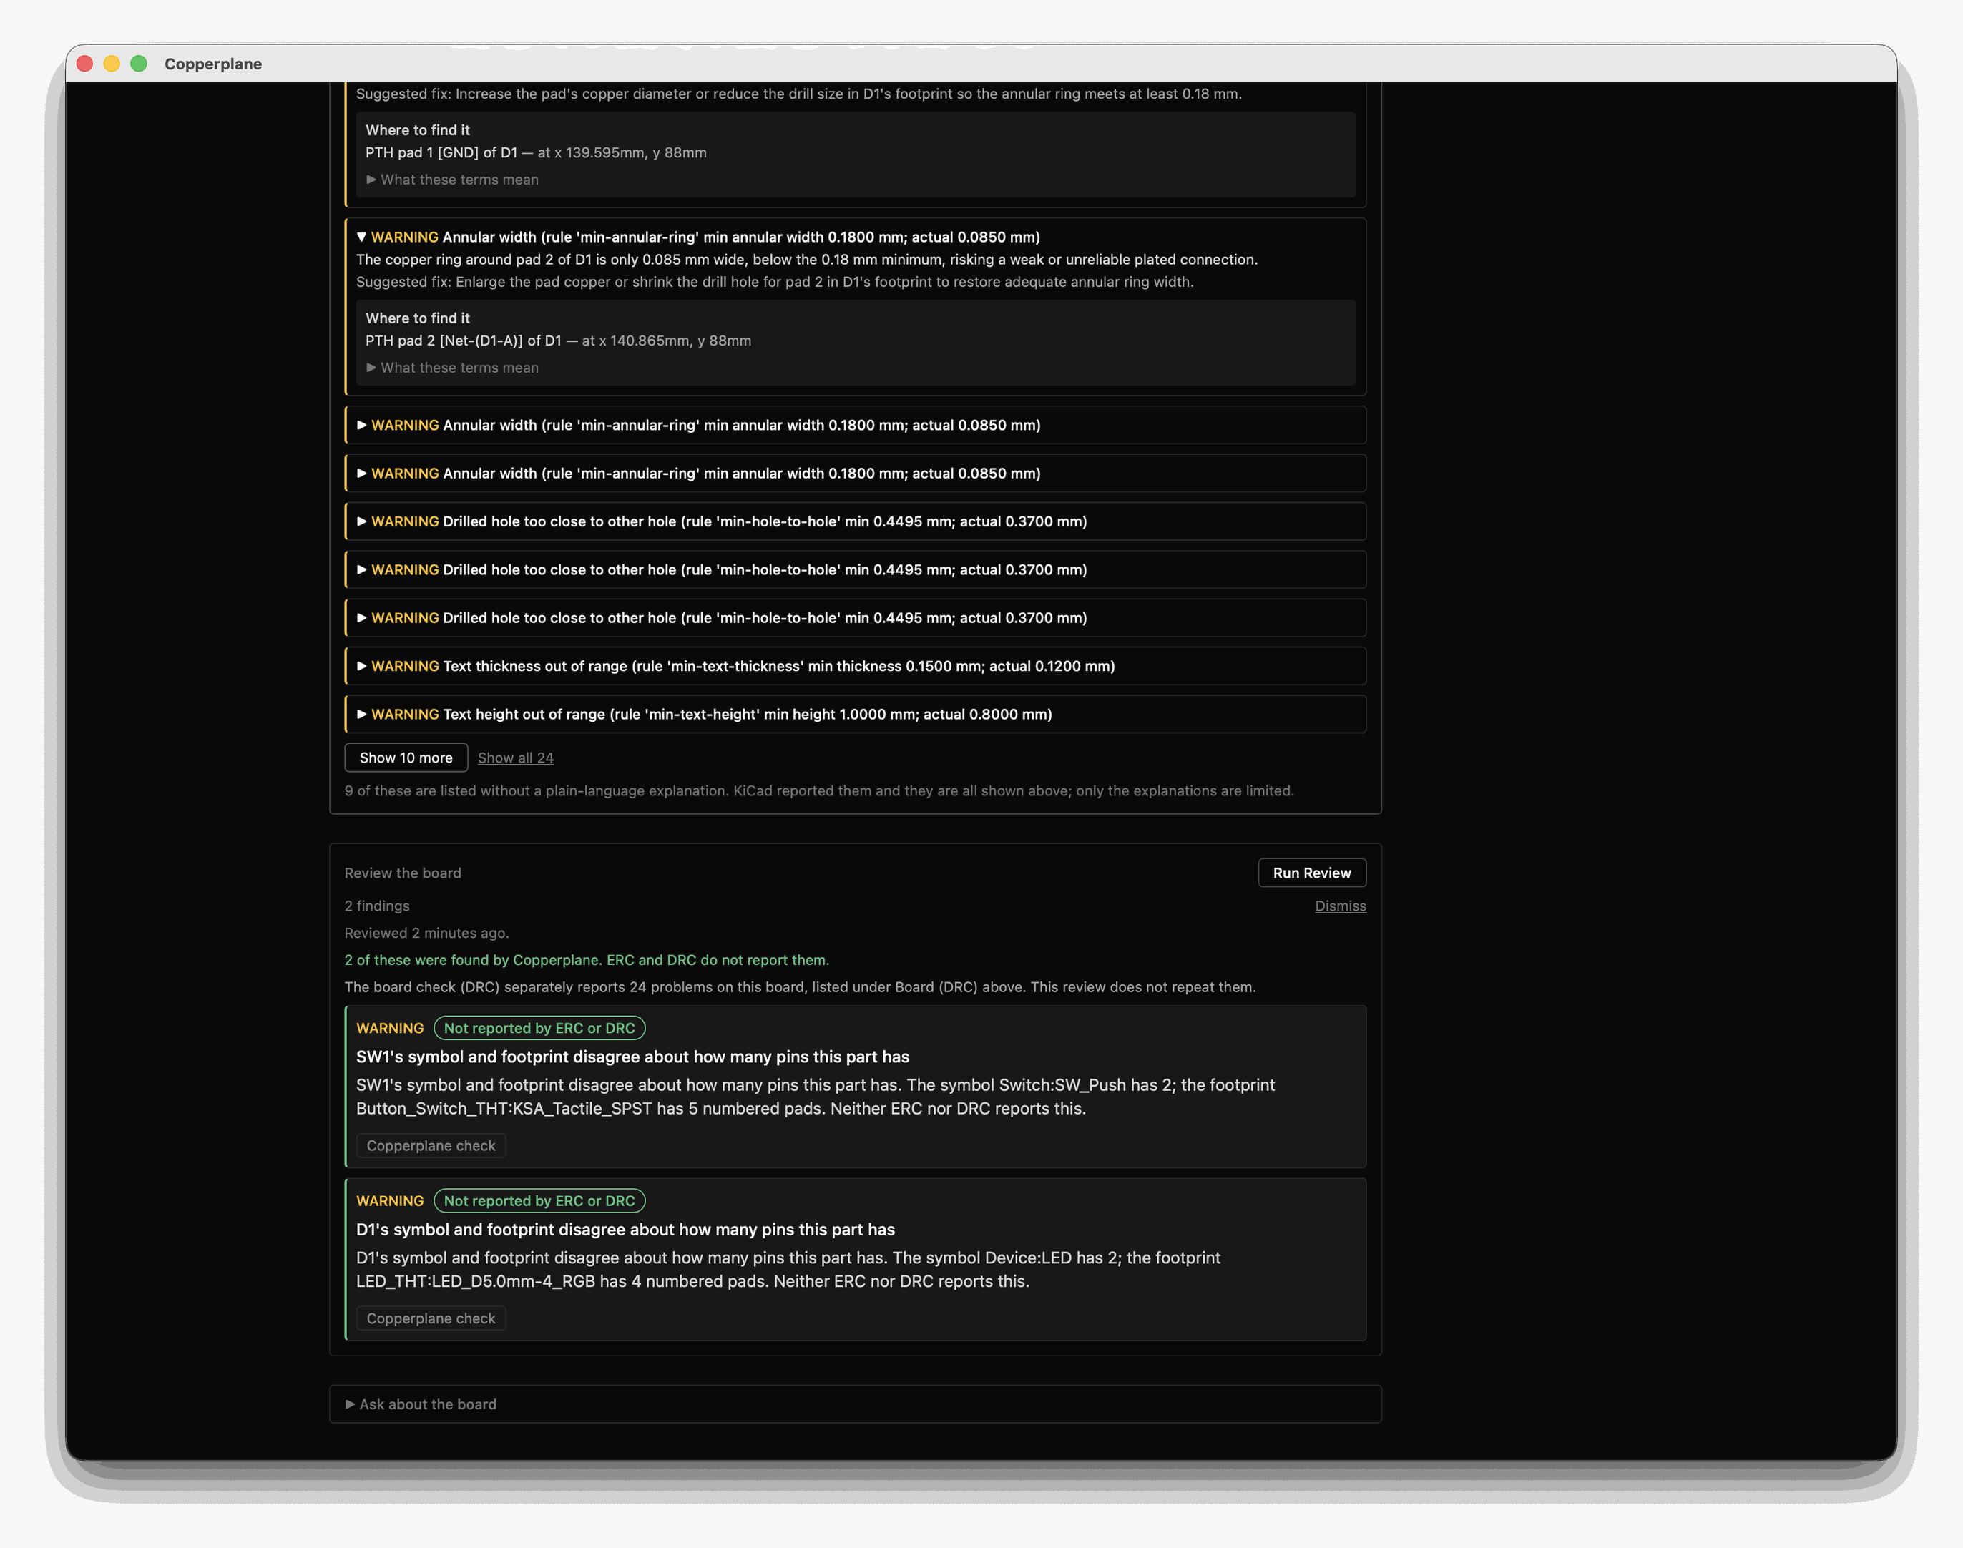
Task: Click the SW1 description mentioning Button_Switch_THT:KSA_Tactile_SPST
Action: [x=816, y=1097]
